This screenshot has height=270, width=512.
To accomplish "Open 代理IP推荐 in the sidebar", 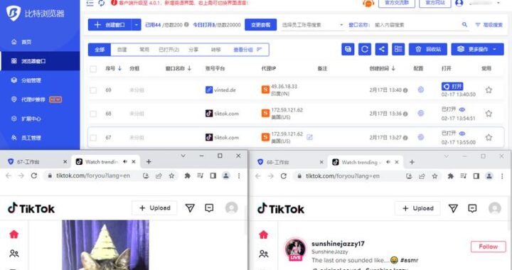I will coord(33,99).
